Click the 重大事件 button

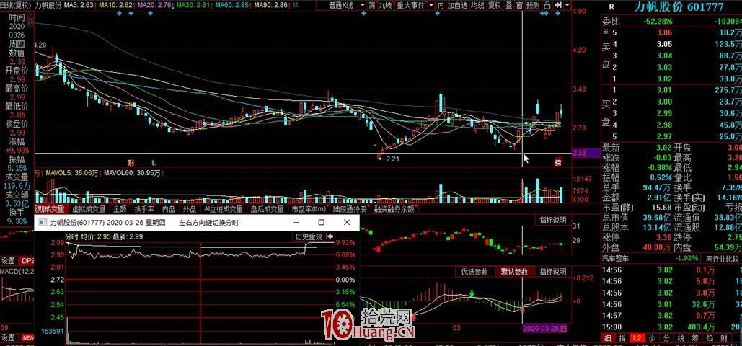[x=411, y=5]
